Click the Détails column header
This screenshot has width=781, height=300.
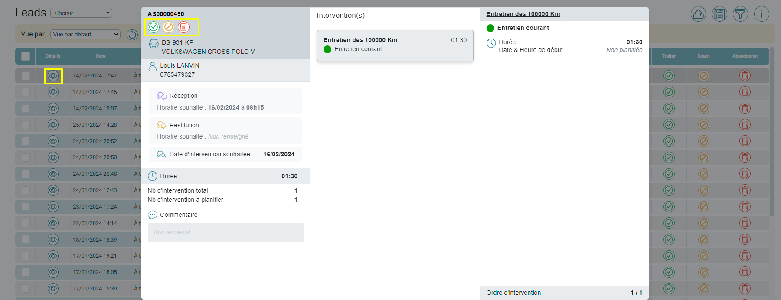(x=53, y=56)
